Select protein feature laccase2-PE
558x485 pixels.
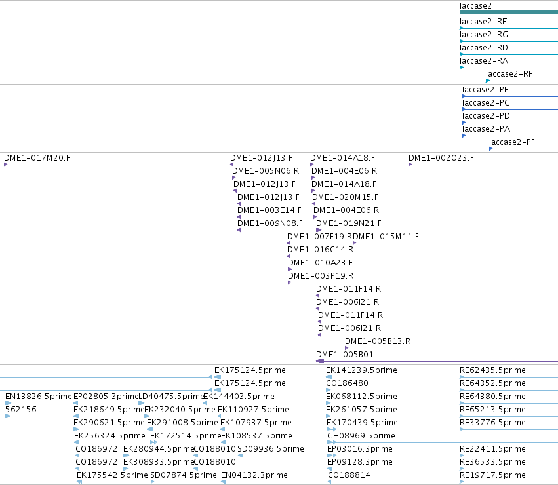pyautogui.click(x=510, y=96)
